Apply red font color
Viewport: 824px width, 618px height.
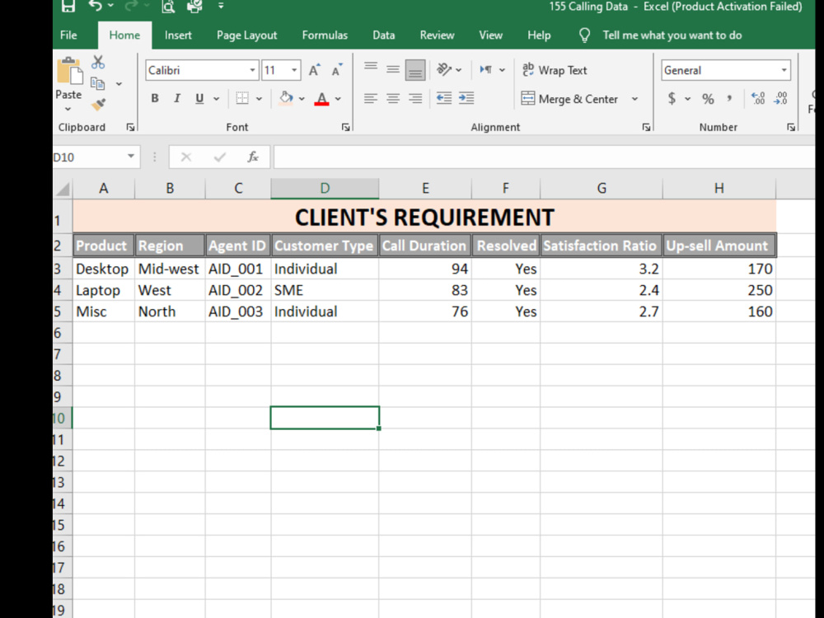pyautogui.click(x=321, y=98)
